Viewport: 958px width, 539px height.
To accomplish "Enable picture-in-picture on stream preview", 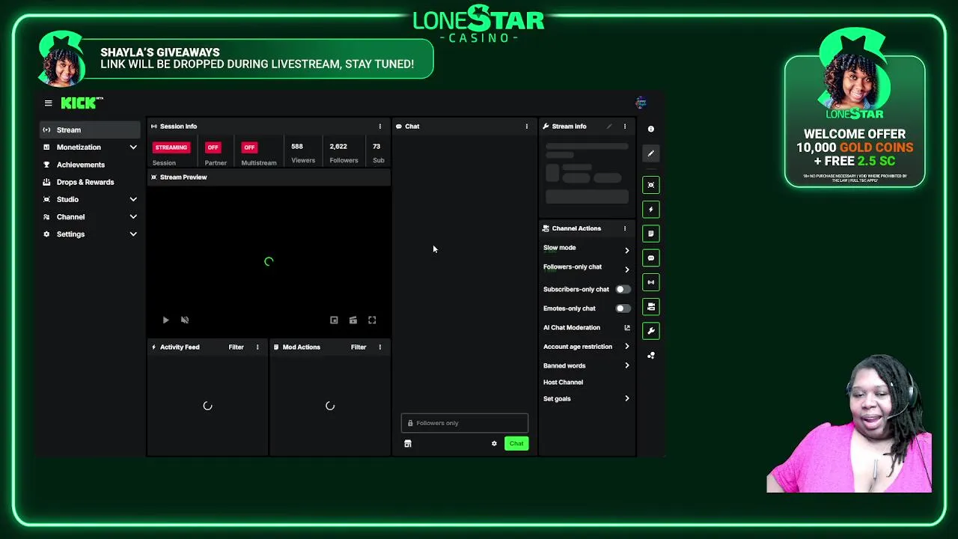I will [334, 320].
